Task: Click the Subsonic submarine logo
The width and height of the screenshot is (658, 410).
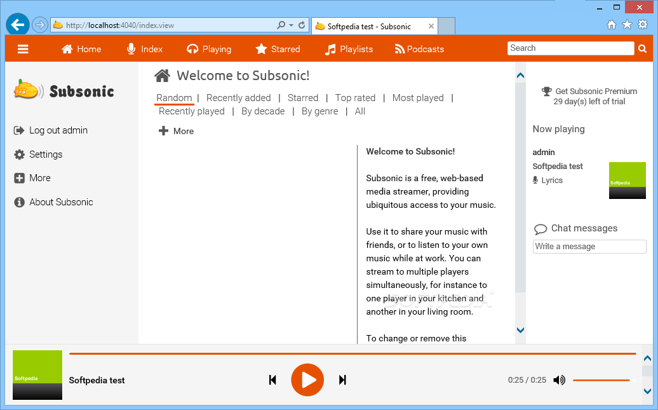Action: [29, 89]
